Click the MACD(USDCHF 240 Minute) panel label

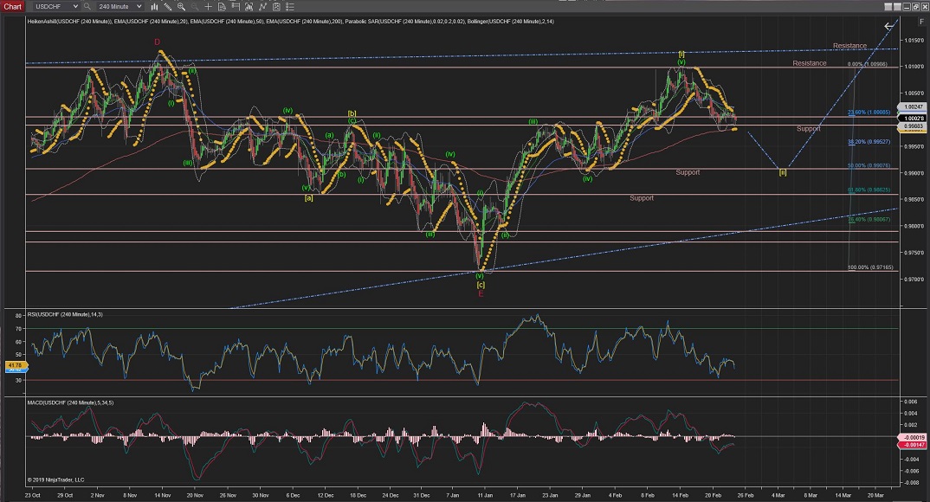tap(70, 402)
